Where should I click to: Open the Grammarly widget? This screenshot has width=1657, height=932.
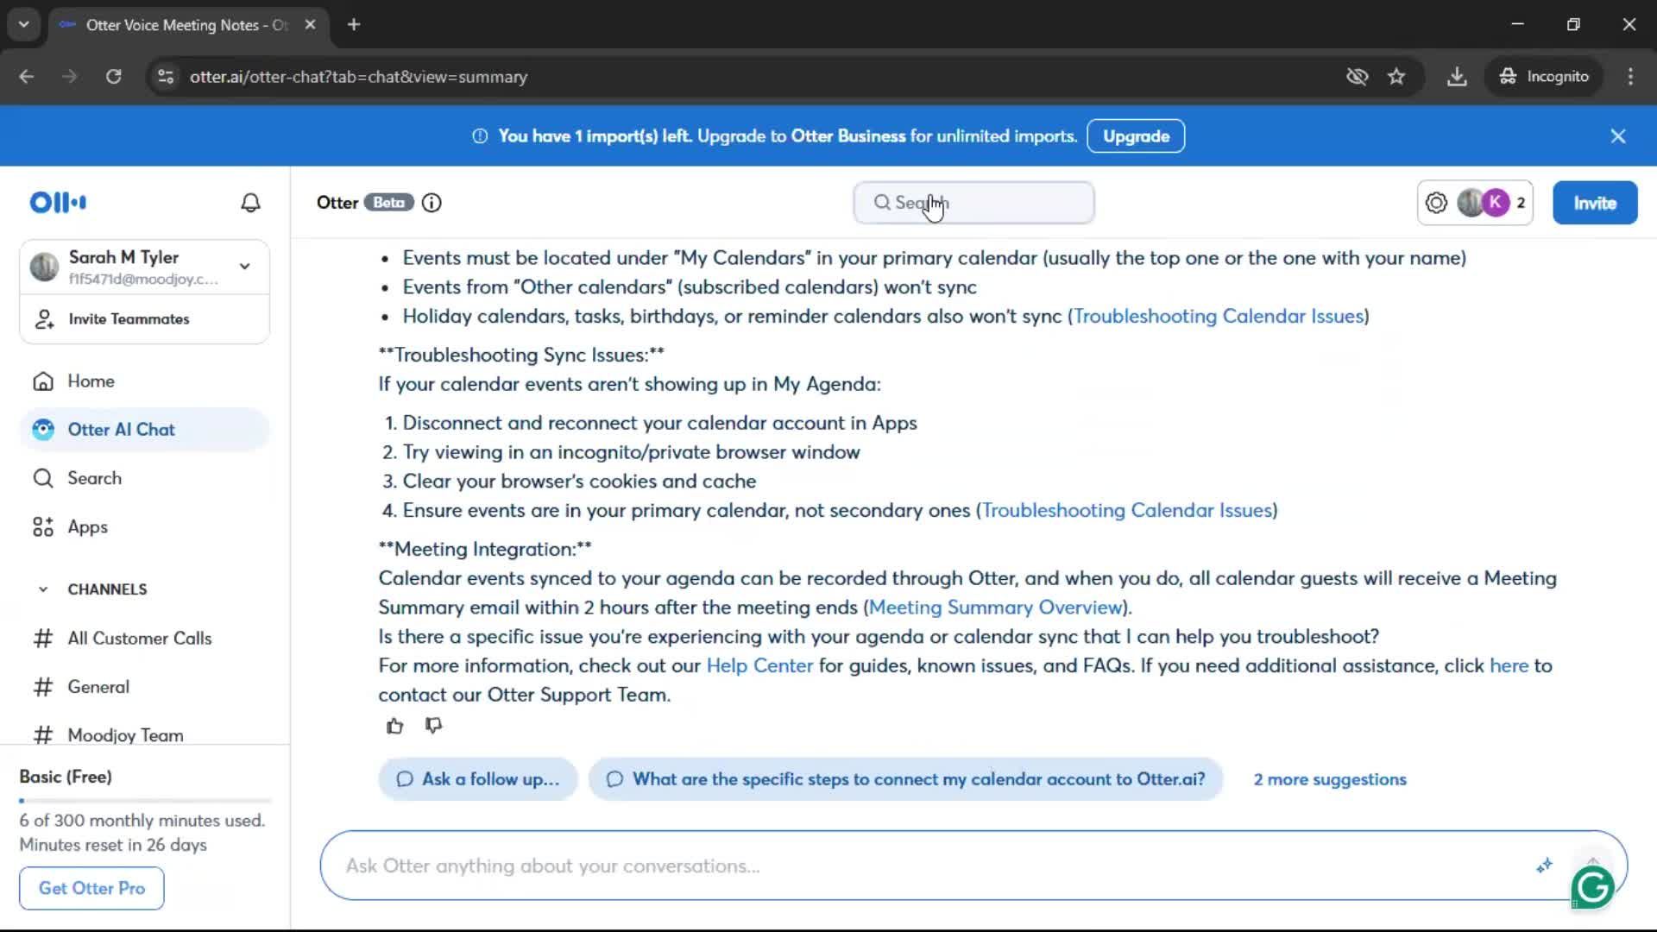point(1593,886)
